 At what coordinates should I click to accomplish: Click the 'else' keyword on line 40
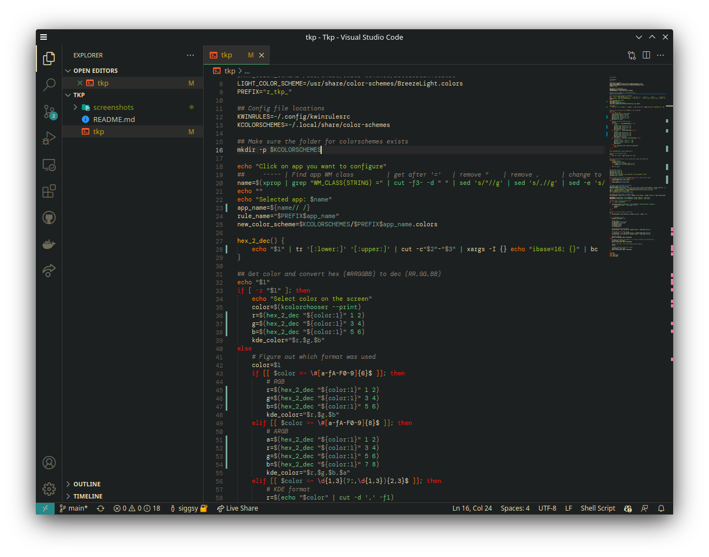(x=244, y=348)
